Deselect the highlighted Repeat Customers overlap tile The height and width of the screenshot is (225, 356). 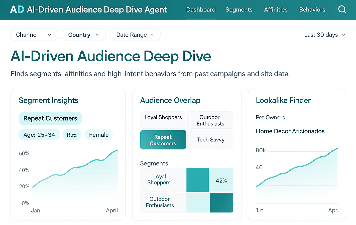pyautogui.click(x=163, y=140)
